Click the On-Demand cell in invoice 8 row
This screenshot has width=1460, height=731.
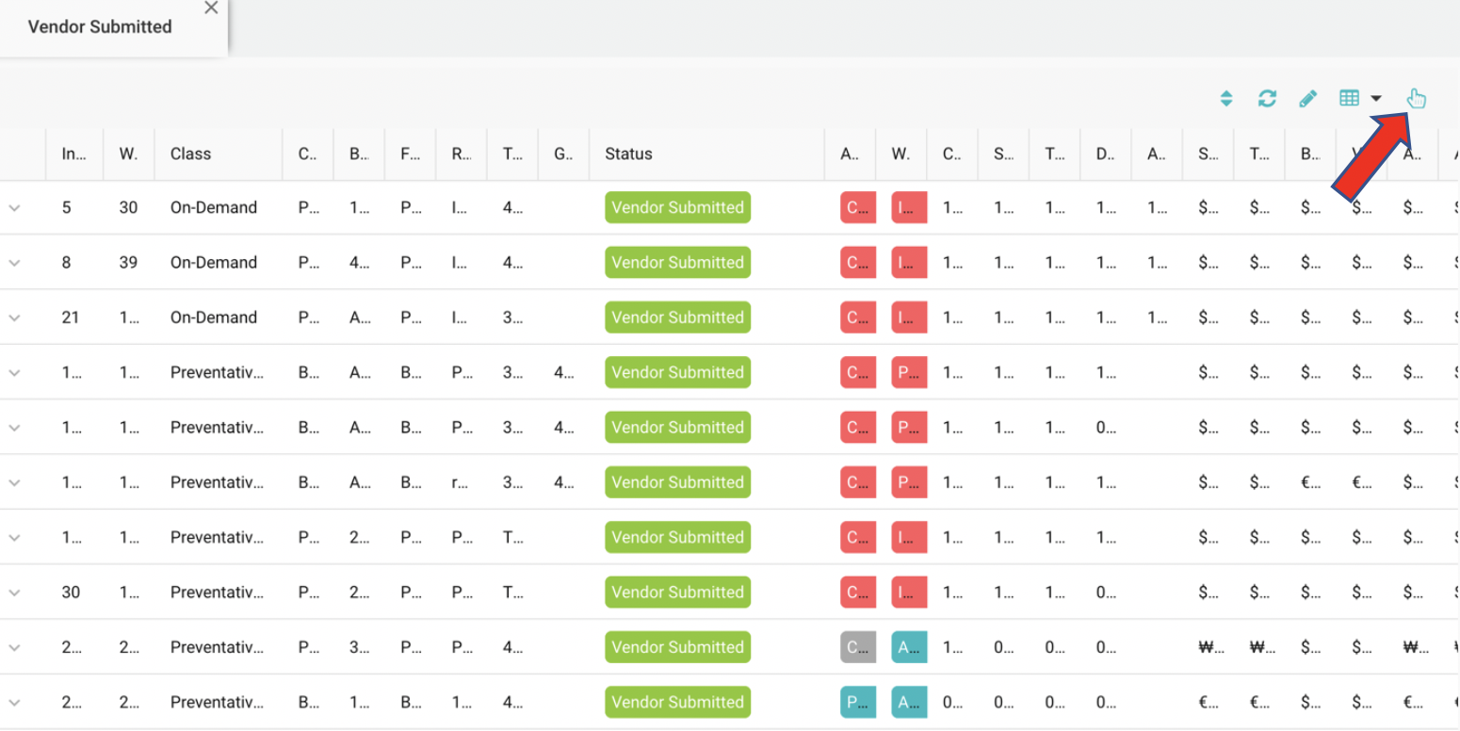(214, 263)
